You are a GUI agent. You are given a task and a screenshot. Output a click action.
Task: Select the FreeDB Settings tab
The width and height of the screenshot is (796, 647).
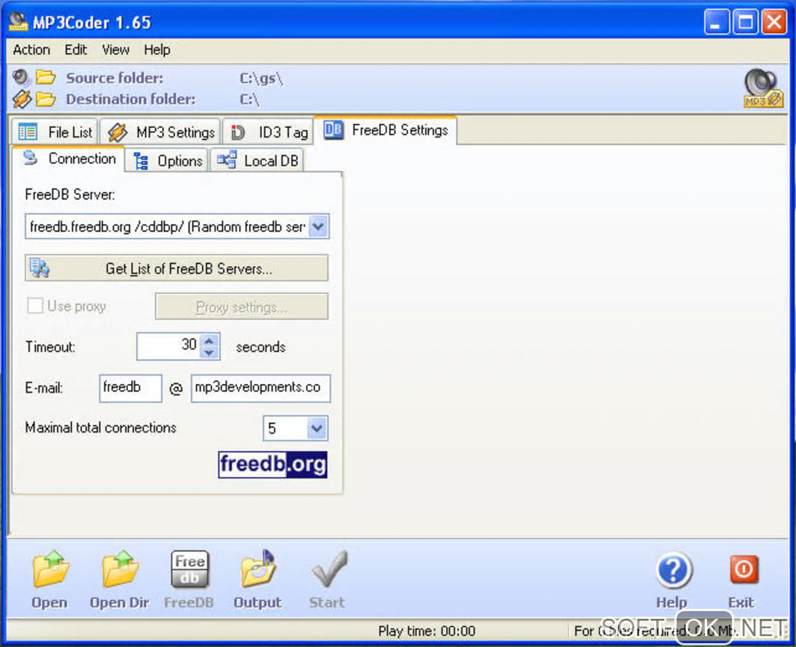click(x=386, y=130)
